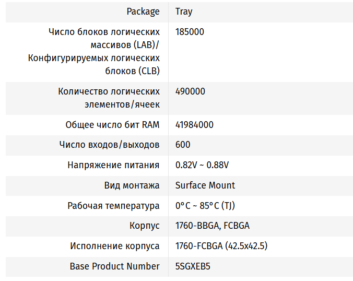The height and width of the screenshot is (281, 353).
Task: Select the 0.82V ~ 0.88V voltage value
Action: (202, 165)
